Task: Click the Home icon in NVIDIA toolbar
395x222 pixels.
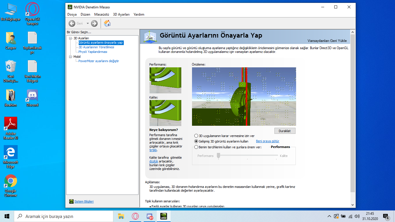Action: click(107, 23)
